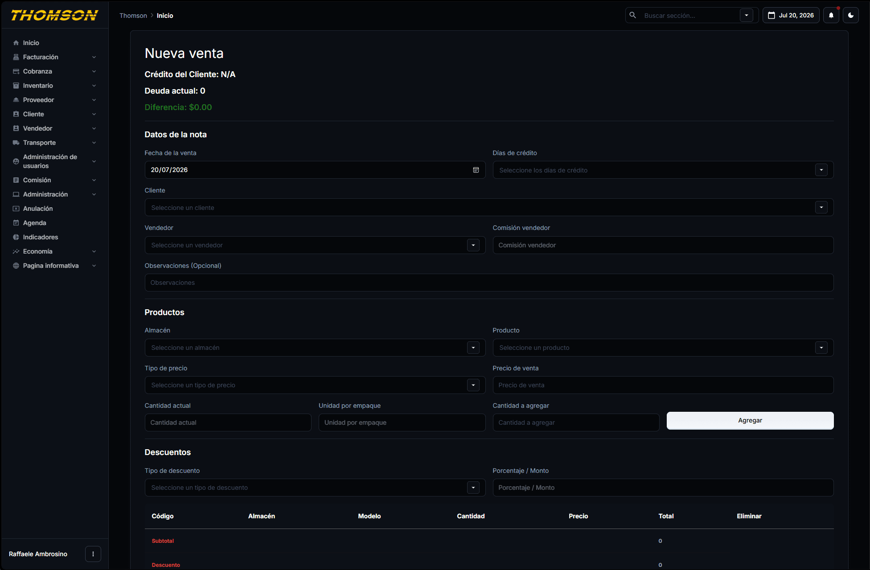Open the calendar picker in Fecha de la venta

point(476,170)
